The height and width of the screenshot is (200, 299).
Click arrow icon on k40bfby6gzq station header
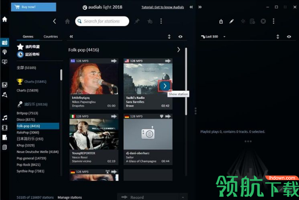tap(114, 61)
